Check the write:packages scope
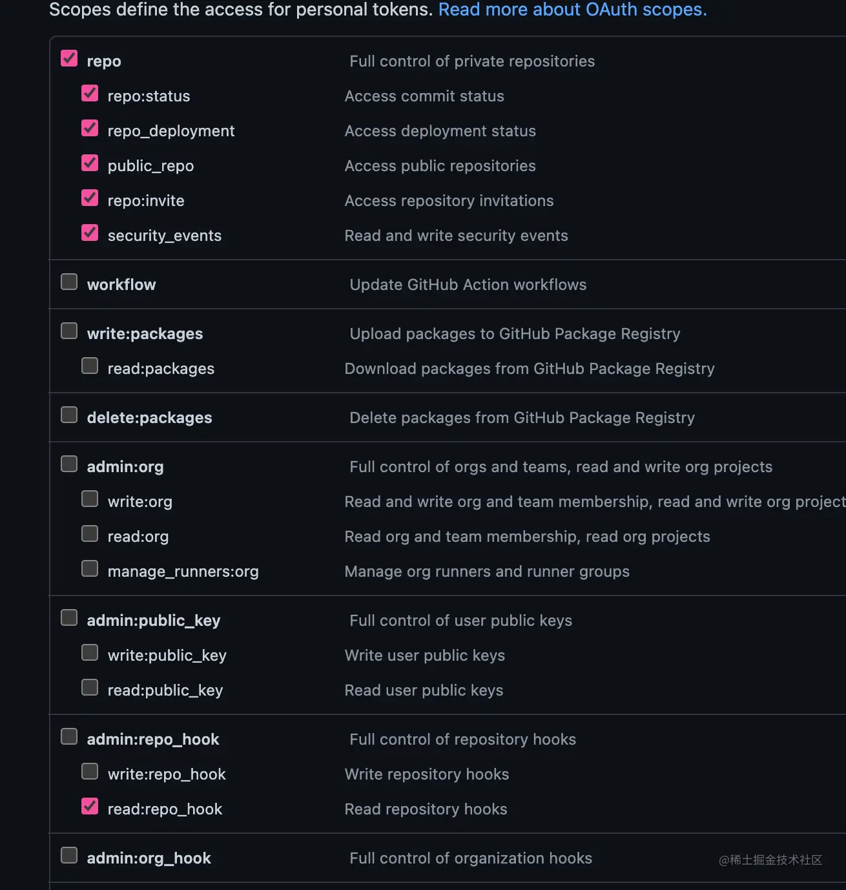The image size is (846, 890). pyautogui.click(x=69, y=331)
